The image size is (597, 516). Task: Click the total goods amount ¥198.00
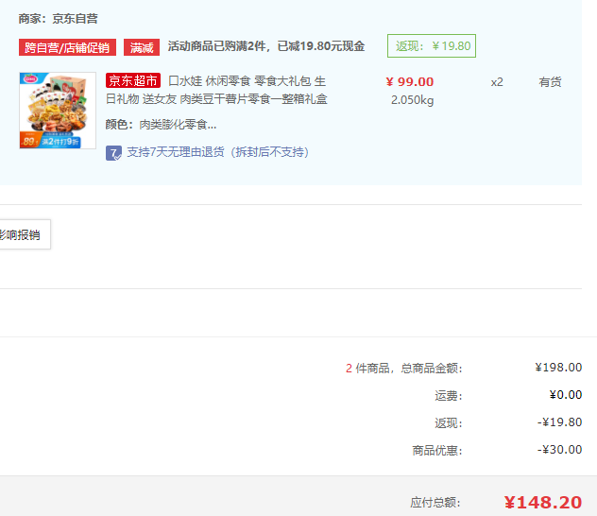(558, 368)
